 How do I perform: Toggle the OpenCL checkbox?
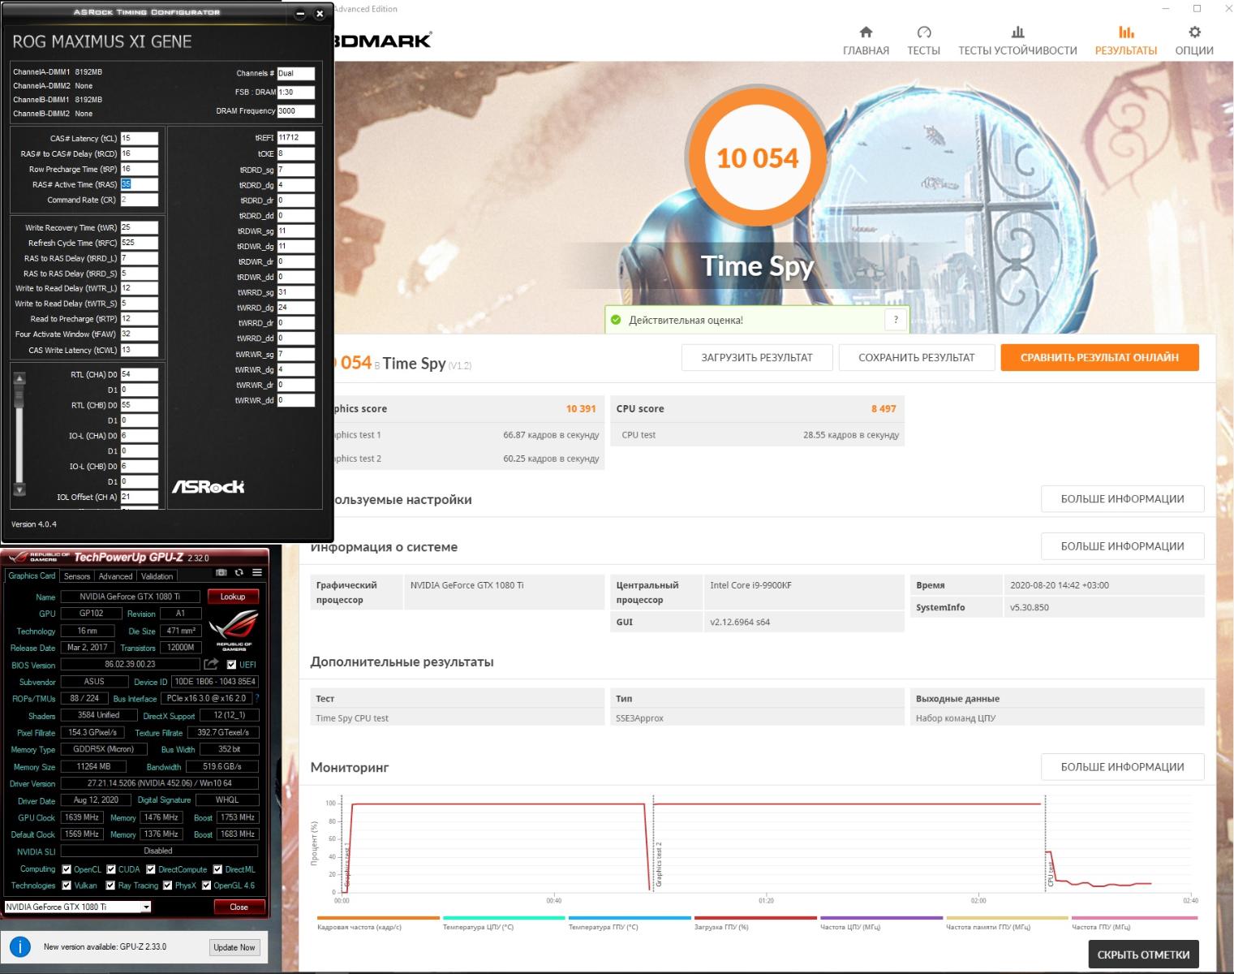[67, 869]
